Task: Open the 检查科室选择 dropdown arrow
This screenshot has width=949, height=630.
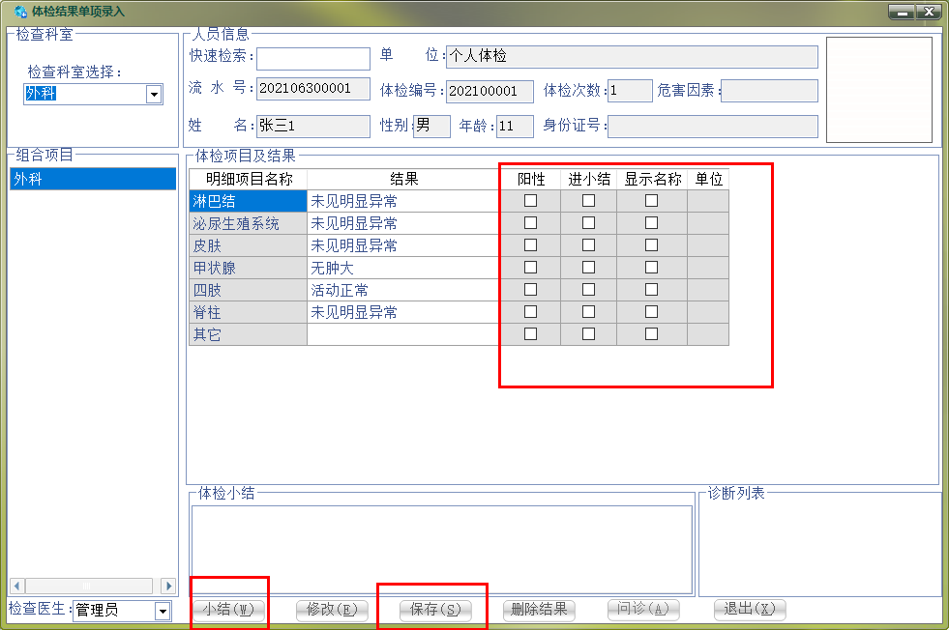Action: pyautogui.click(x=154, y=95)
